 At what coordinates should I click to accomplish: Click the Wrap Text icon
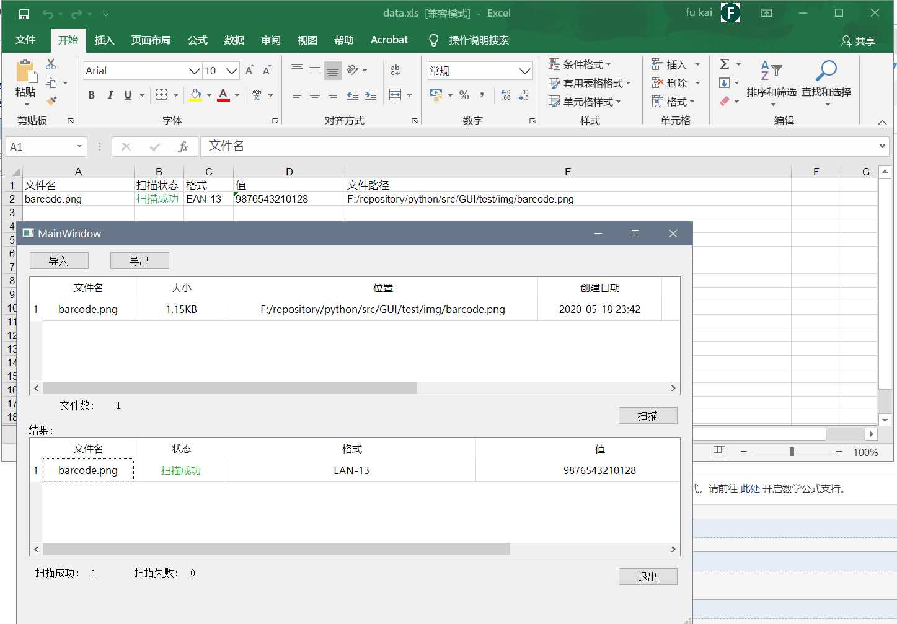point(395,70)
